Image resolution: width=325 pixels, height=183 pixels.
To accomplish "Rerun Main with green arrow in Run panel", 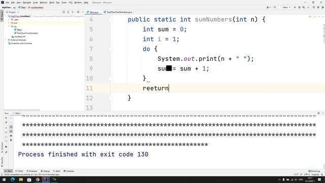I will 6,118.
